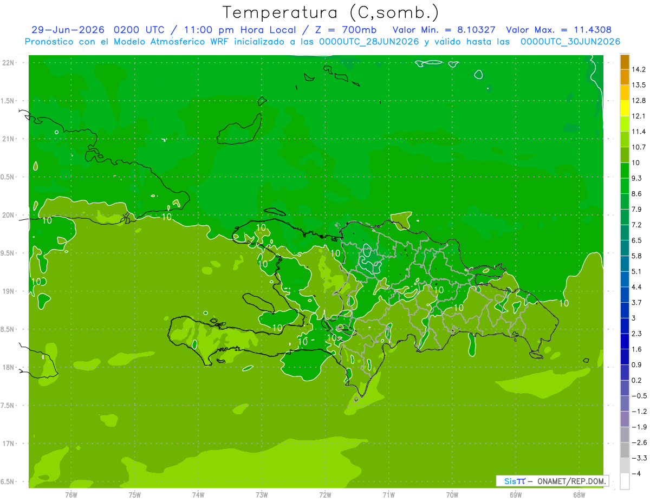Click the longitude label "73W"

click(x=262, y=495)
